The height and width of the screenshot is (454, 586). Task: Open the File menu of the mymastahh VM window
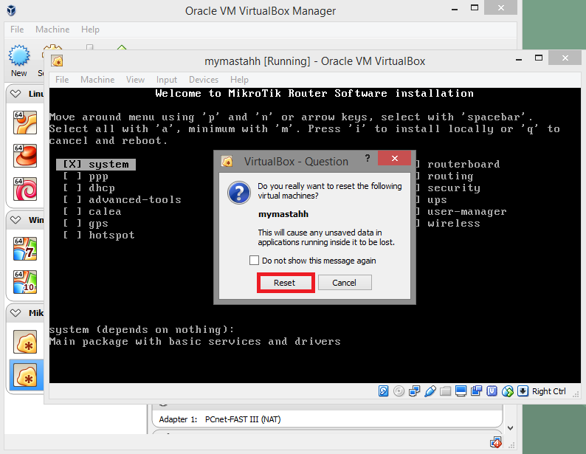[x=62, y=80]
